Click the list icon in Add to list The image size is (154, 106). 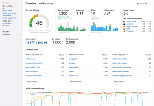point(138,4)
